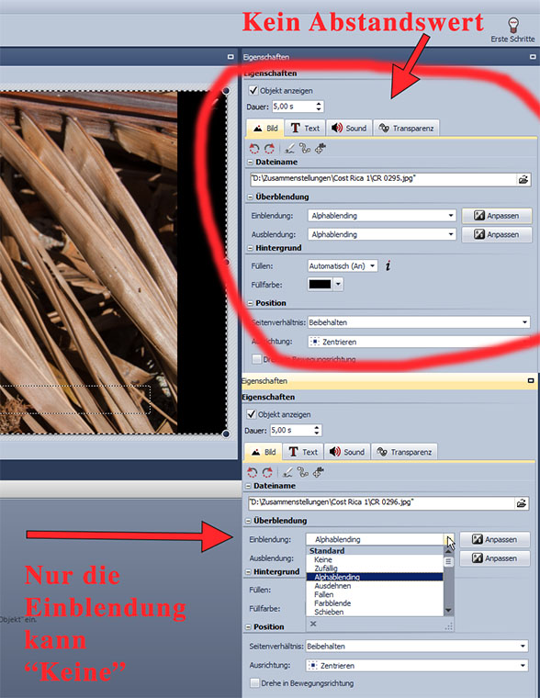Browse for file next to CR 0296.jpg

522,503
